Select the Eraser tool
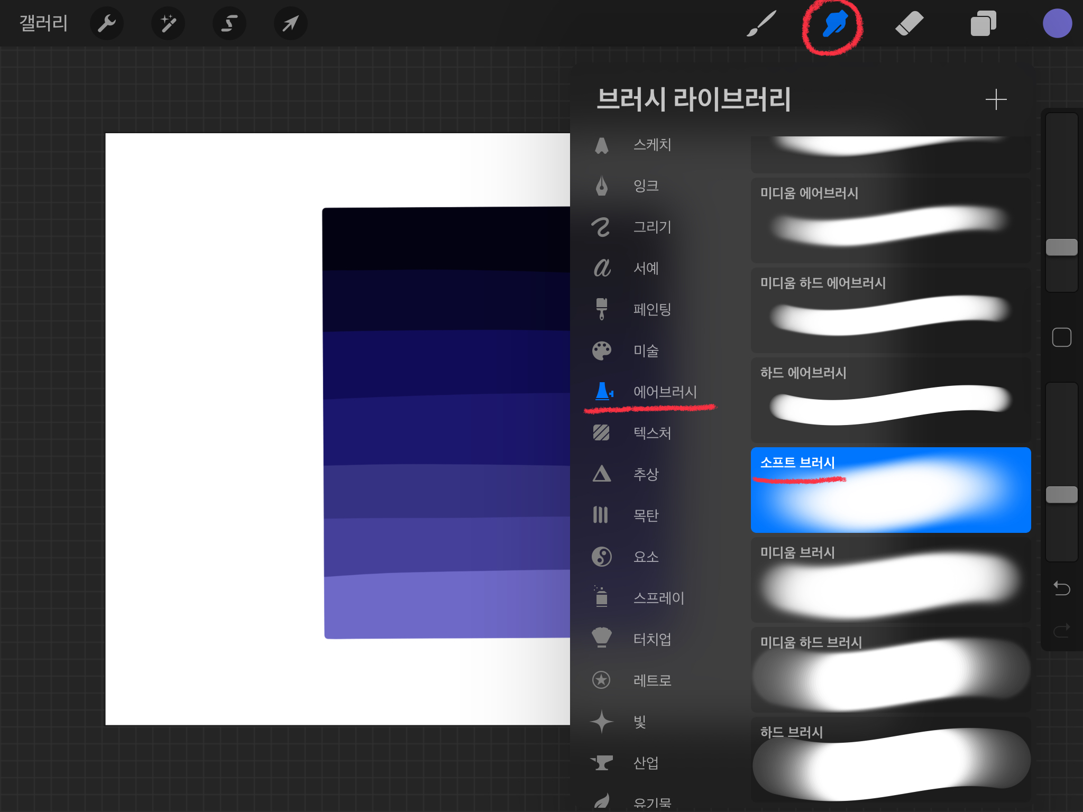This screenshot has height=812, width=1083. 909,24
